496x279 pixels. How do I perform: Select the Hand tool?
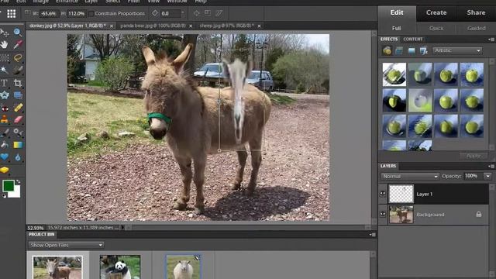coord(4,45)
